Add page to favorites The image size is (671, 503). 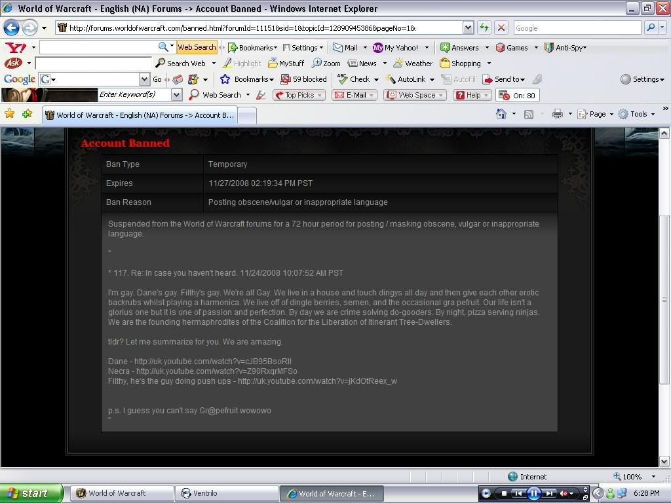[x=28, y=114]
